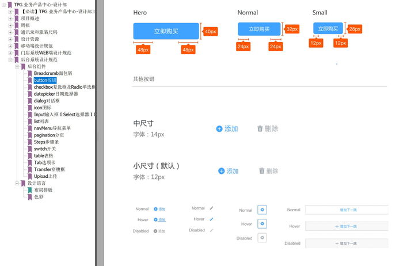Click the Small size 立即购买 button
This screenshot has width=403, height=266.
(328, 29)
